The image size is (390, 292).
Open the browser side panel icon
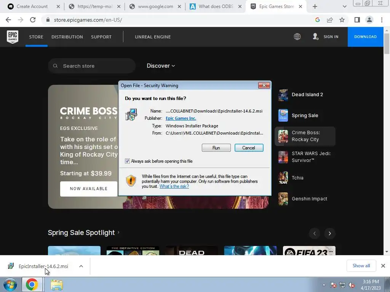(x=357, y=20)
